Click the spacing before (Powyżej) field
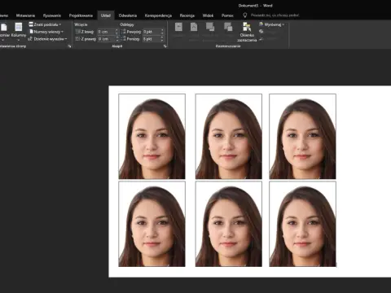391x293 pixels. click(152, 32)
